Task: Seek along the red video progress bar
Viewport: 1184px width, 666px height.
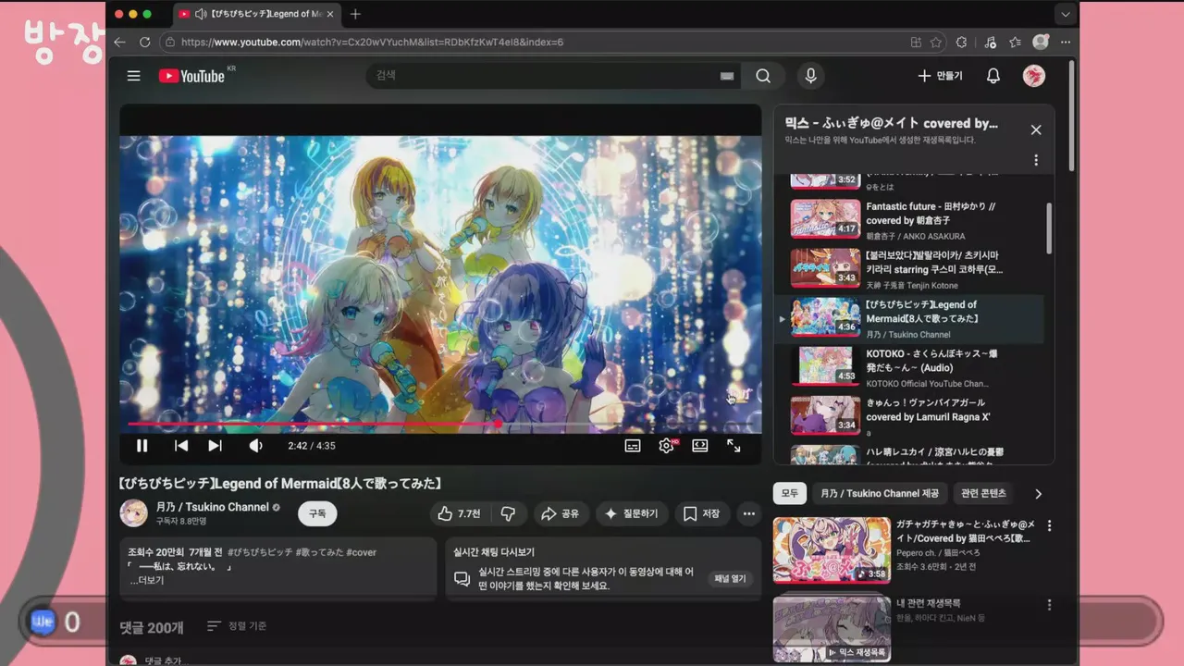Action: point(440,424)
